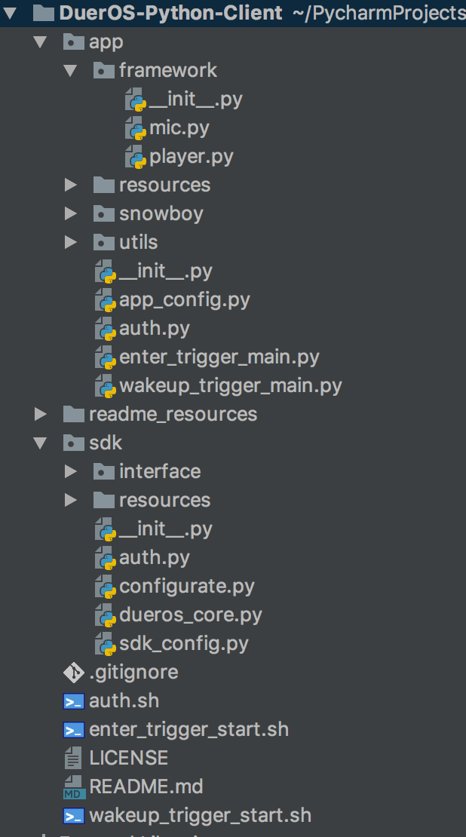
Task: Click the framework package folder icon
Action: (x=103, y=70)
